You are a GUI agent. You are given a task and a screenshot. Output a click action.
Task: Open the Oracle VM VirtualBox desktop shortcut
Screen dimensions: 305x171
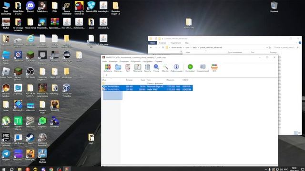point(67,90)
